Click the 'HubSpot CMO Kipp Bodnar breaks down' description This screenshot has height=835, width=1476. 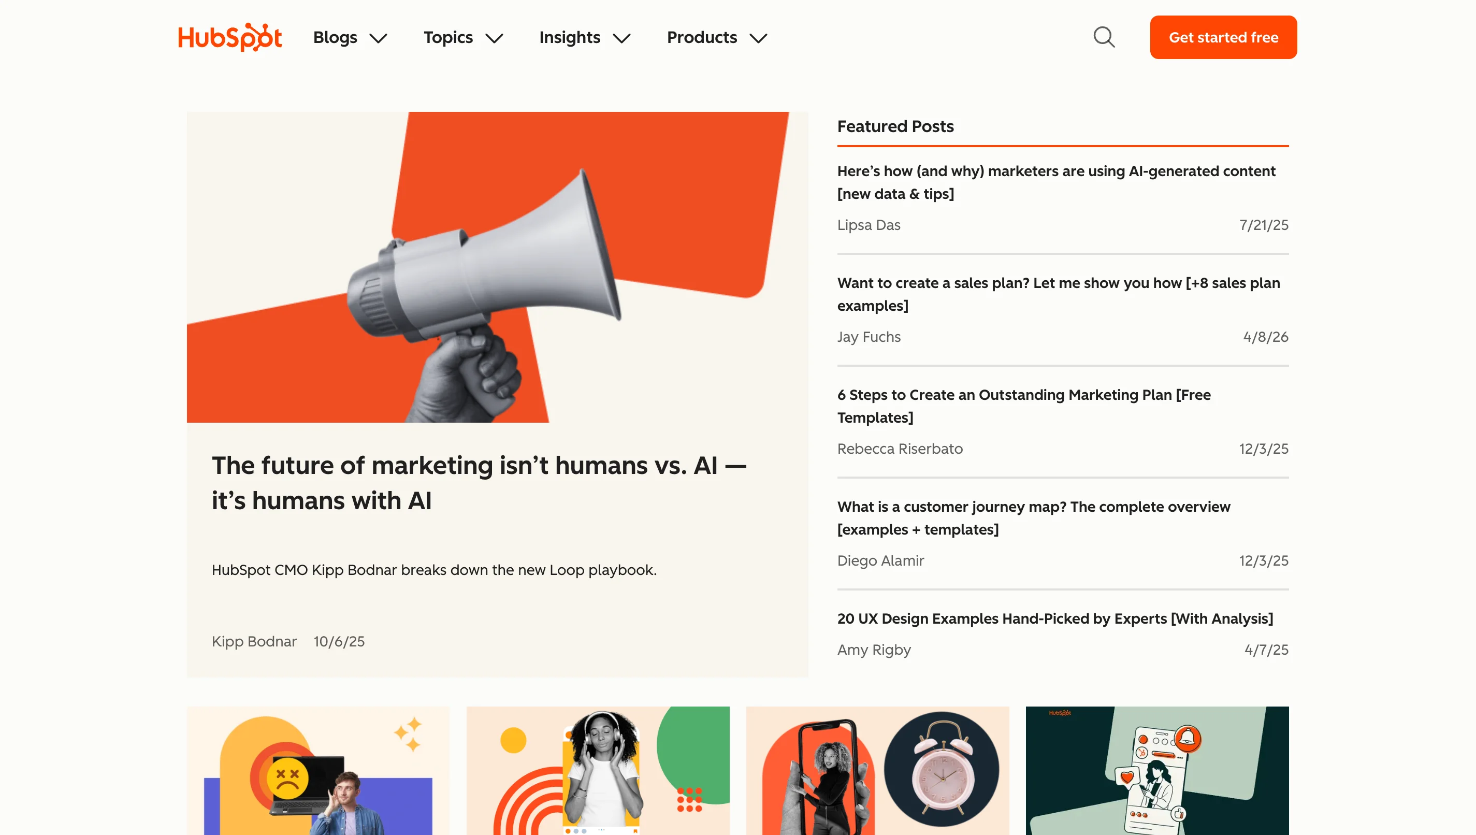pyautogui.click(x=434, y=570)
